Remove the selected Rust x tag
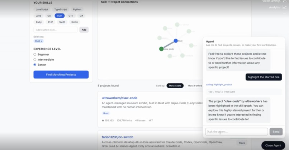 click(x=38, y=41)
